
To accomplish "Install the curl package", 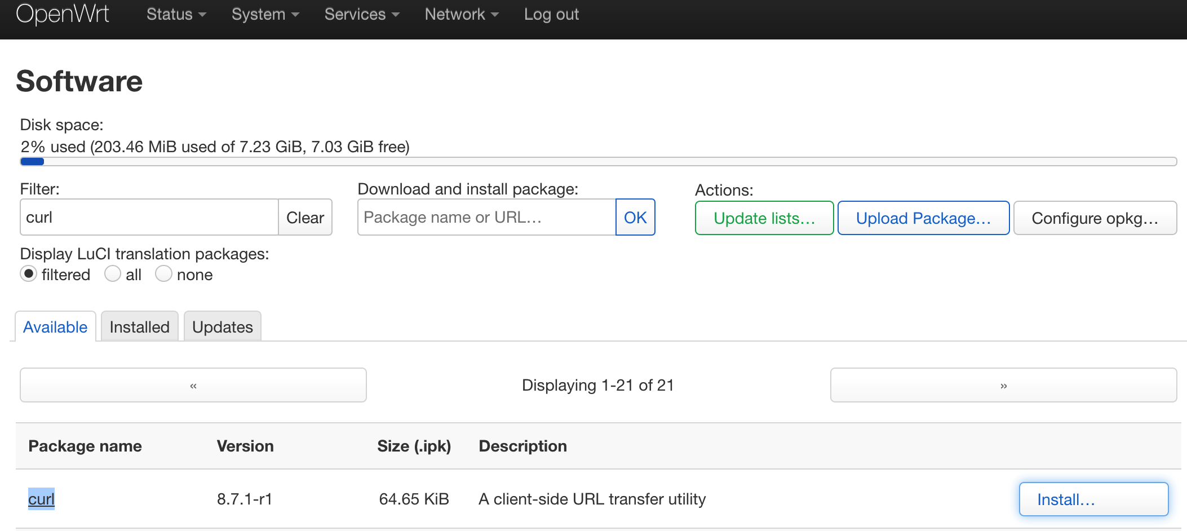I will (1093, 499).
